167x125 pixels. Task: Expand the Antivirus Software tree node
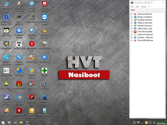132,14
